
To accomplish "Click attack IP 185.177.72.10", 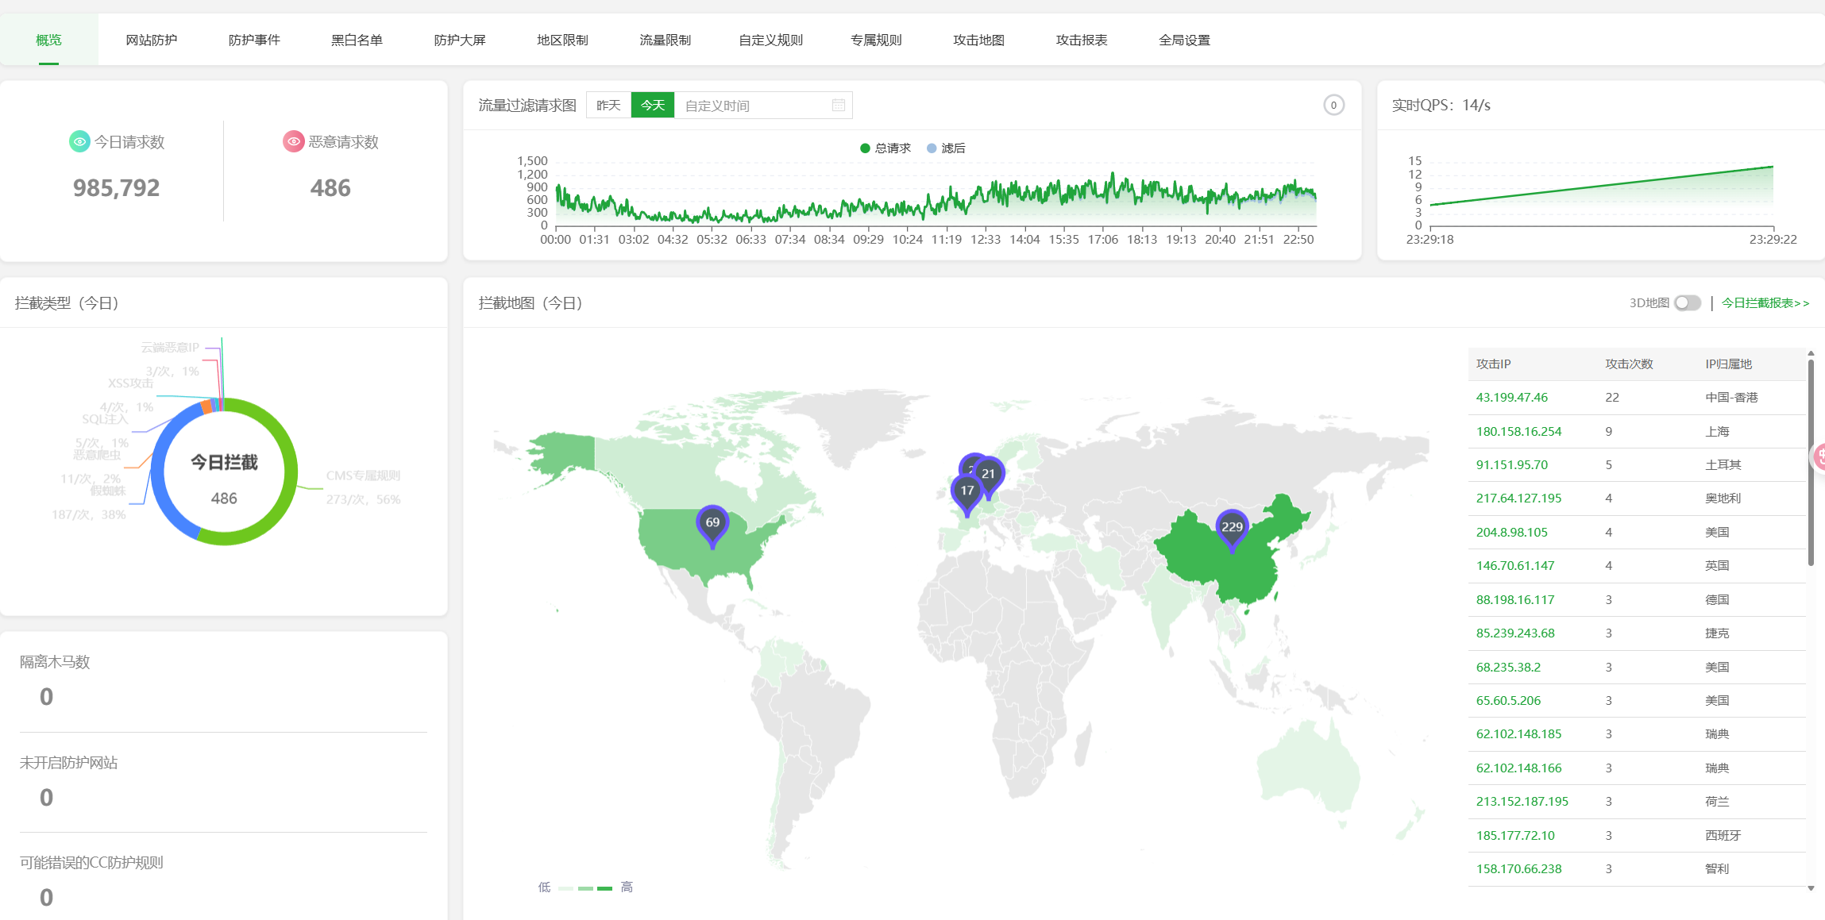I will (1515, 836).
